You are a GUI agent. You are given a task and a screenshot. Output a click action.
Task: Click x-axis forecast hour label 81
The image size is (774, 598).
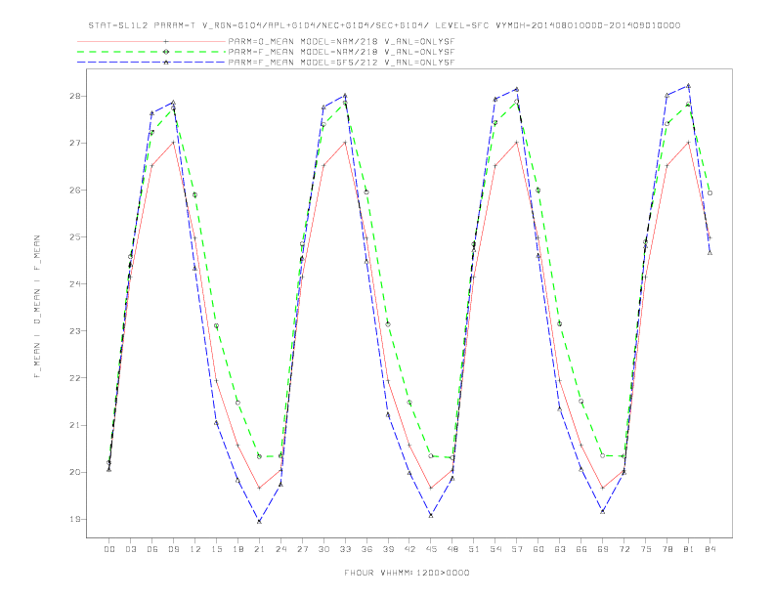[x=689, y=549]
